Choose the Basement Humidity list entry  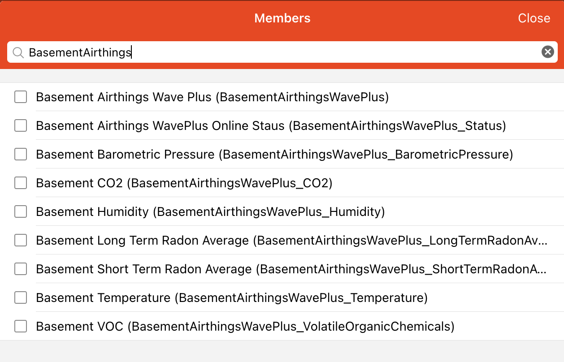[210, 211]
